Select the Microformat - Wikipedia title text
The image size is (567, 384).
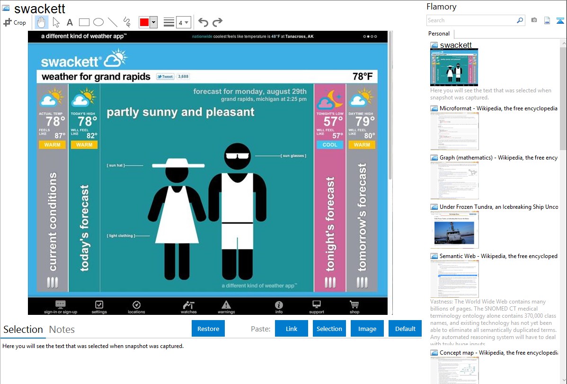tap(498, 108)
